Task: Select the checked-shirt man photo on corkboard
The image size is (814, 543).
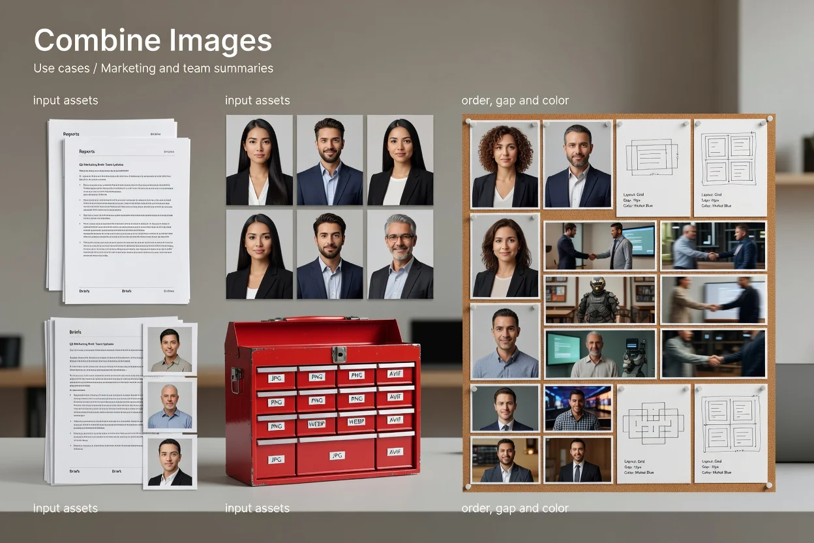Action: (x=578, y=408)
